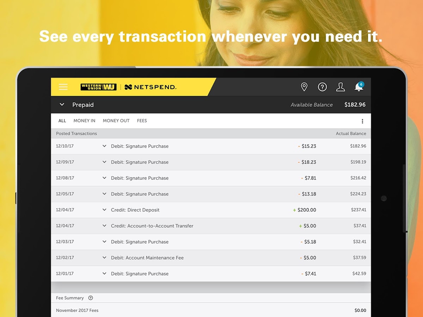Click the Posted Transactions header
Image resolution: width=423 pixels, height=317 pixels.
[x=76, y=133]
